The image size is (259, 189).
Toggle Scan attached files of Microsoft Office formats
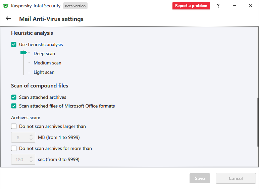click(x=14, y=106)
